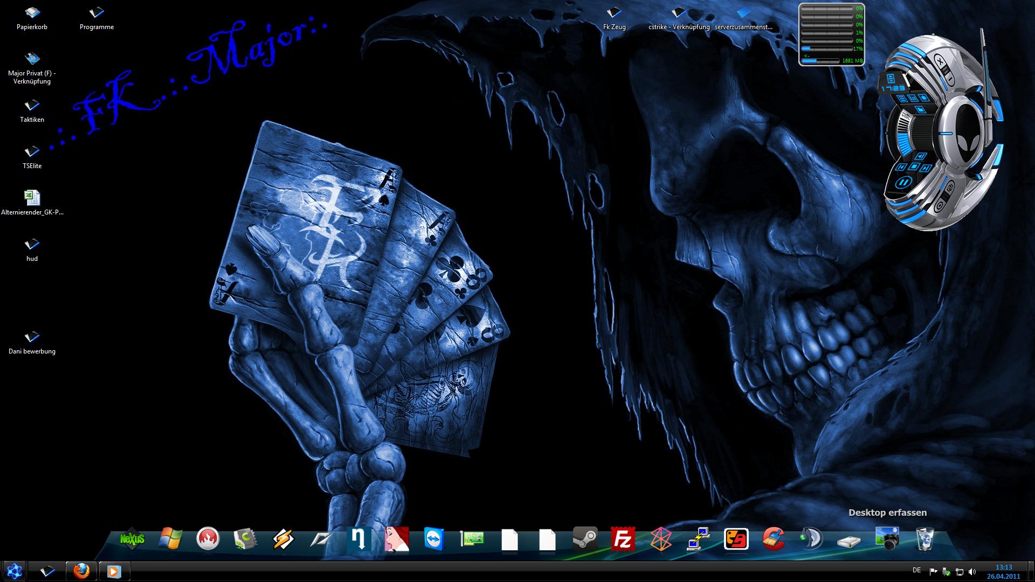Launch the orange face app in dock
The height and width of the screenshot is (582, 1035).
pyautogui.click(x=736, y=539)
